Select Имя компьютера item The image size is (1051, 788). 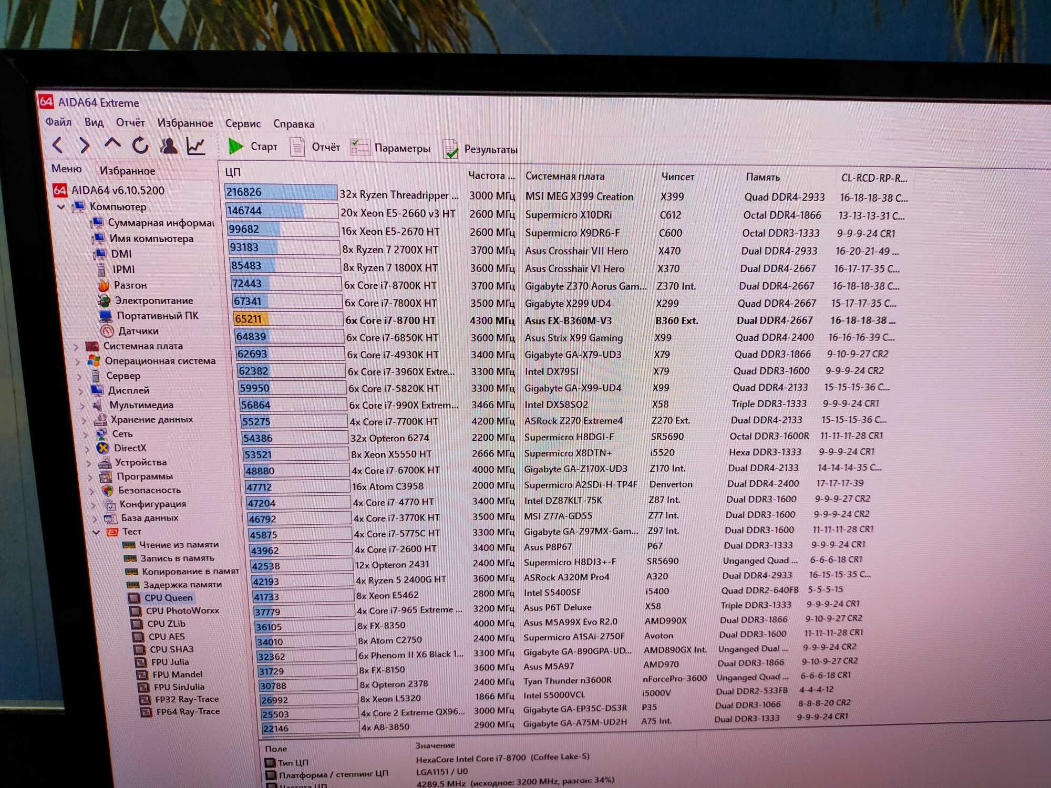(143, 239)
